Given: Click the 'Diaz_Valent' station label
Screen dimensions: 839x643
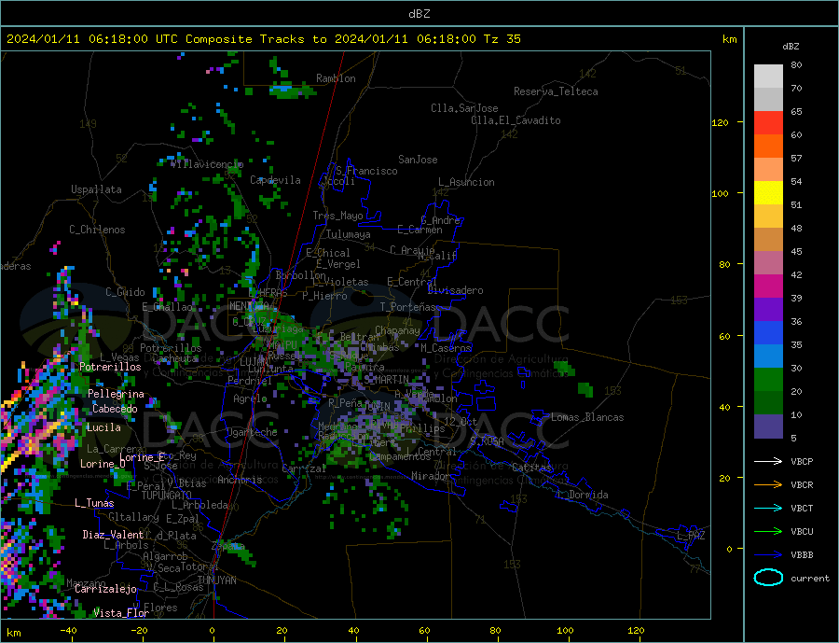Looking at the screenshot, I should coord(113,535).
